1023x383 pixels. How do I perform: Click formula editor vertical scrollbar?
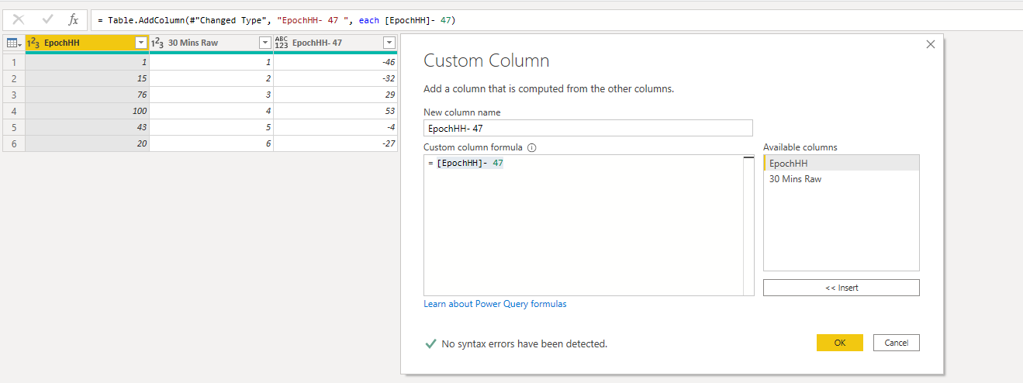pos(748,225)
